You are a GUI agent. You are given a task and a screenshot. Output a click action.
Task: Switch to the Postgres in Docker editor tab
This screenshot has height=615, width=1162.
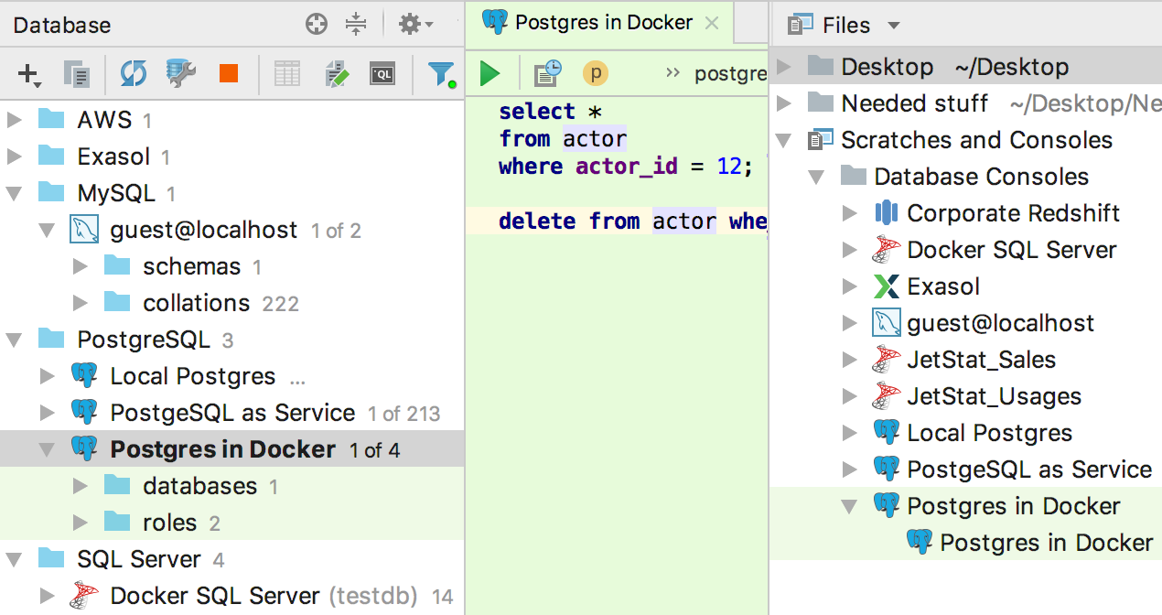pos(602,23)
